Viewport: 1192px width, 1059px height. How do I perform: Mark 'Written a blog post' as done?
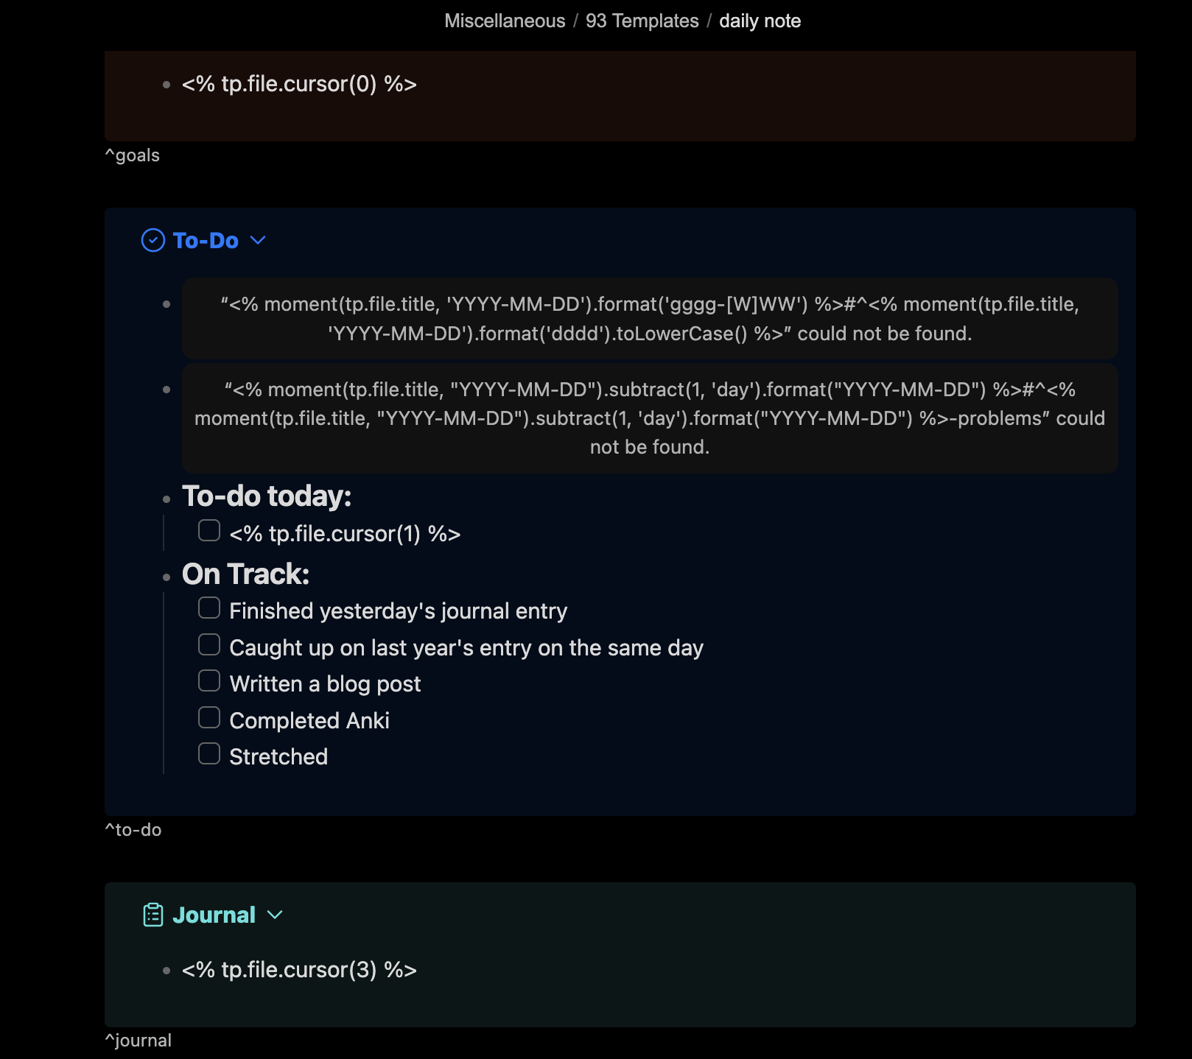[209, 681]
